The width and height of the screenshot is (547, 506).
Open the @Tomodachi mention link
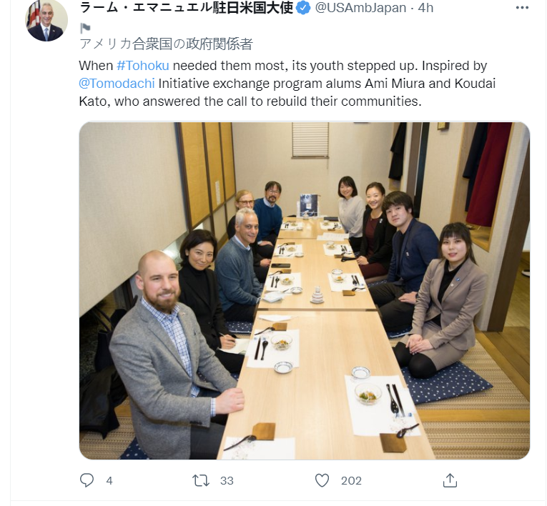point(117,84)
